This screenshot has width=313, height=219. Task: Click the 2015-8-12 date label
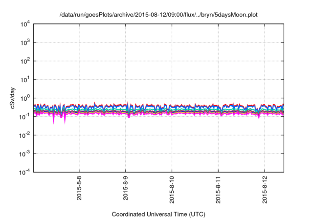265,190
